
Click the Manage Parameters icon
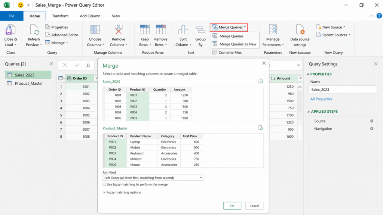click(273, 30)
